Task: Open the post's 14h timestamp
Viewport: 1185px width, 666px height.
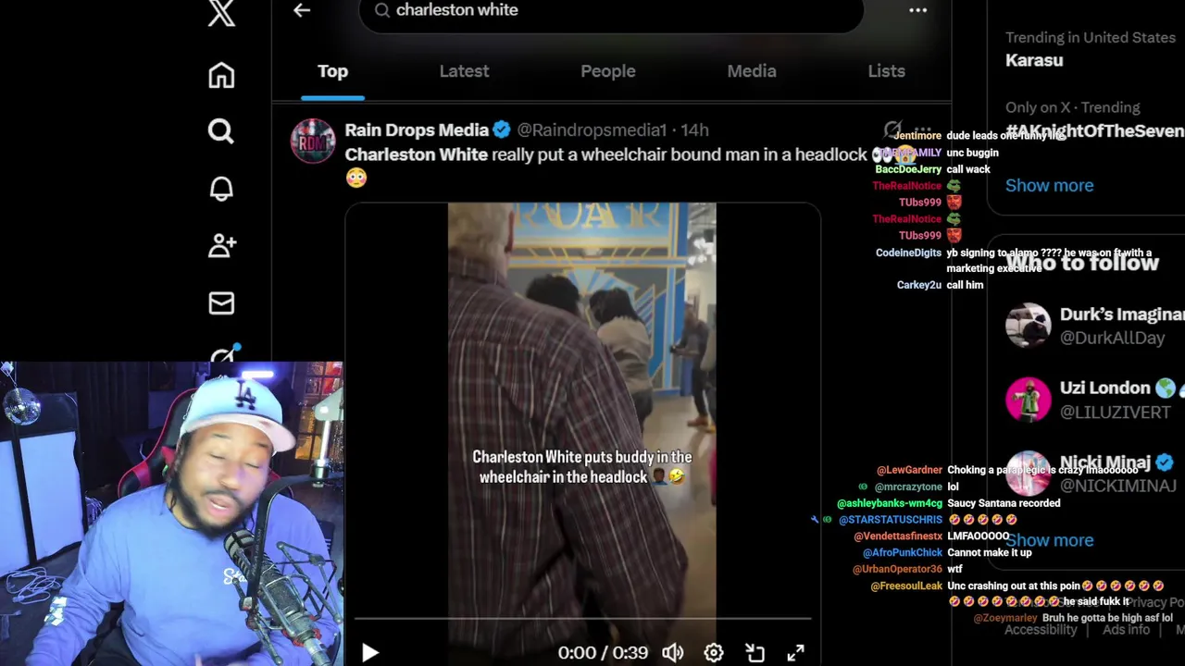Action: pyautogui.click(x=694, y=130)
